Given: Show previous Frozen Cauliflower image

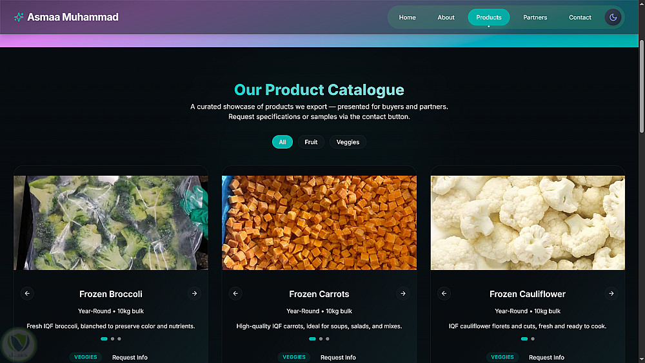Looking at the screenshot, I should click(444, 293).
